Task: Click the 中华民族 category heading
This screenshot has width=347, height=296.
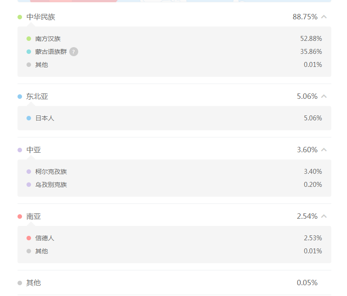Action: pyautogui.click(x=41, y=17)
